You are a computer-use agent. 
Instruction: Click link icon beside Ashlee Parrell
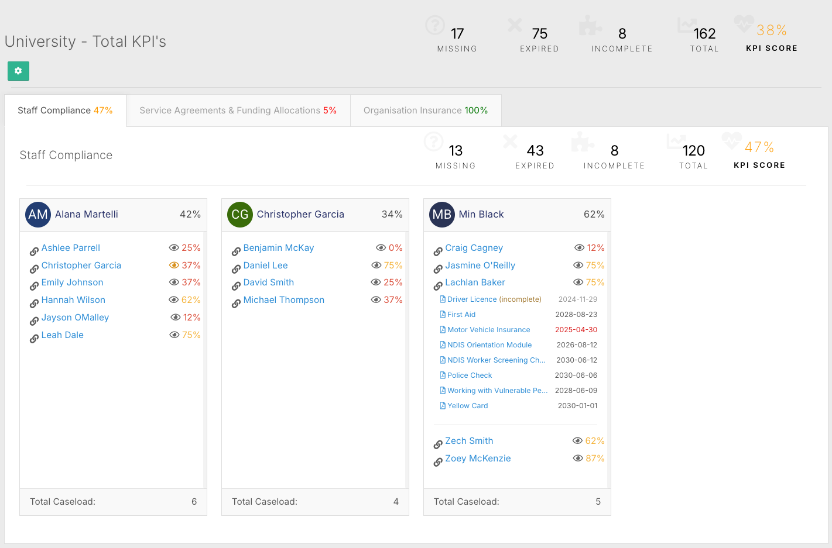click(34, 251)
